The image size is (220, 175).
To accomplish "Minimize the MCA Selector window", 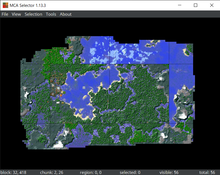I will (x=180, y=5).
